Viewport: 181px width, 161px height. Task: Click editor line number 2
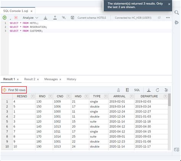coord(5,27)
